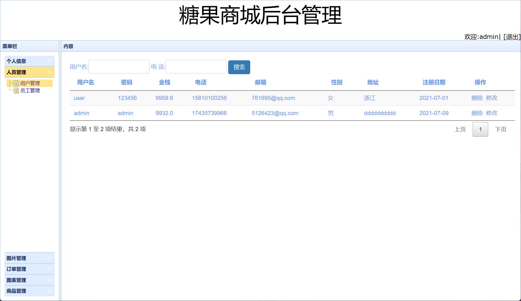
Task: Click 下页 to go to next page
Action: point(501,129)
